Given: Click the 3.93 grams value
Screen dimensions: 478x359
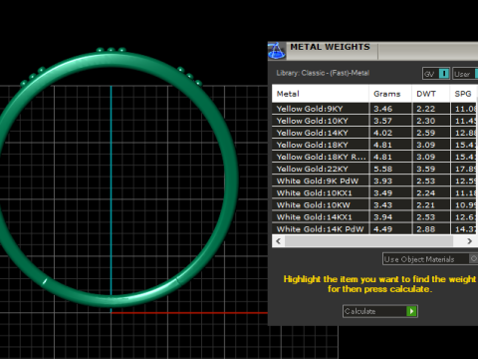Looking at the screenshot, I should pyautogui.click(x=383, y=180).
